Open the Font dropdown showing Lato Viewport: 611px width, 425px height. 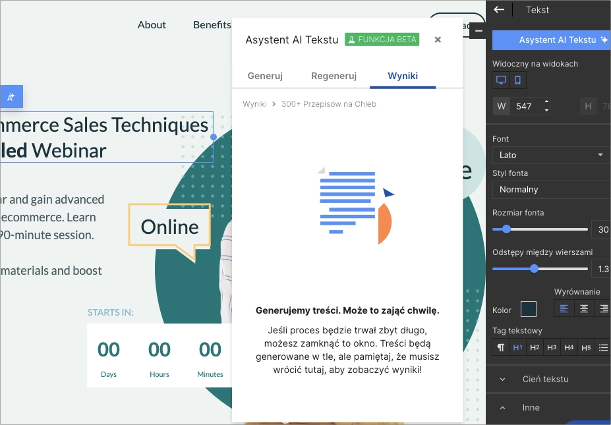(x=551, y=155)
